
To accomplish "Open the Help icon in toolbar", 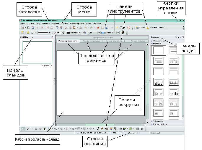I will pos(128,28).
